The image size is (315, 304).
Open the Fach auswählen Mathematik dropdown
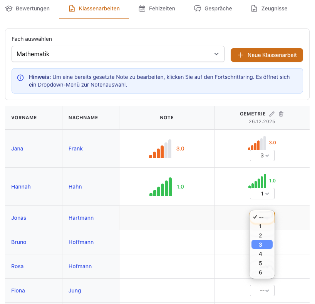coord(118,54)
